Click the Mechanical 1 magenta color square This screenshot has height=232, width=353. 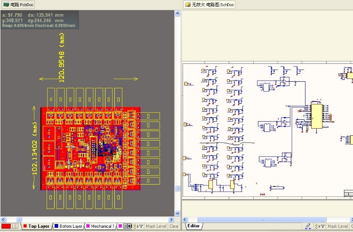point(88,226)
